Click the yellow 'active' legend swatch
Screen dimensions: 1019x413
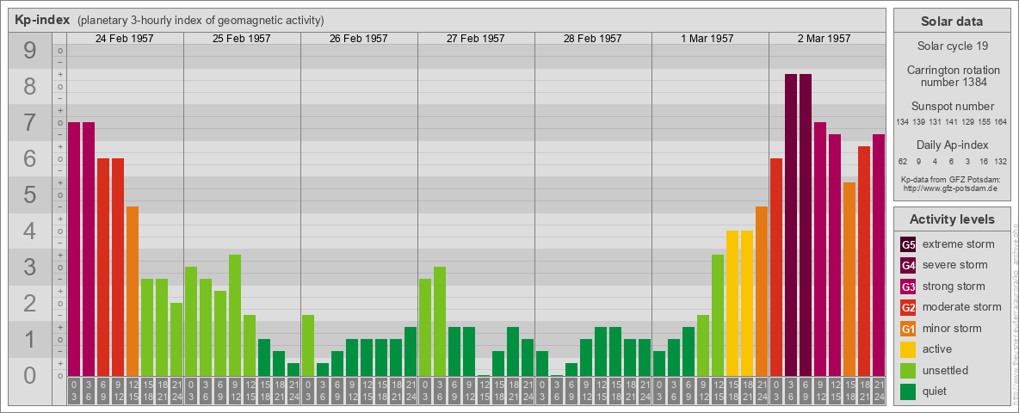(908, 349)
